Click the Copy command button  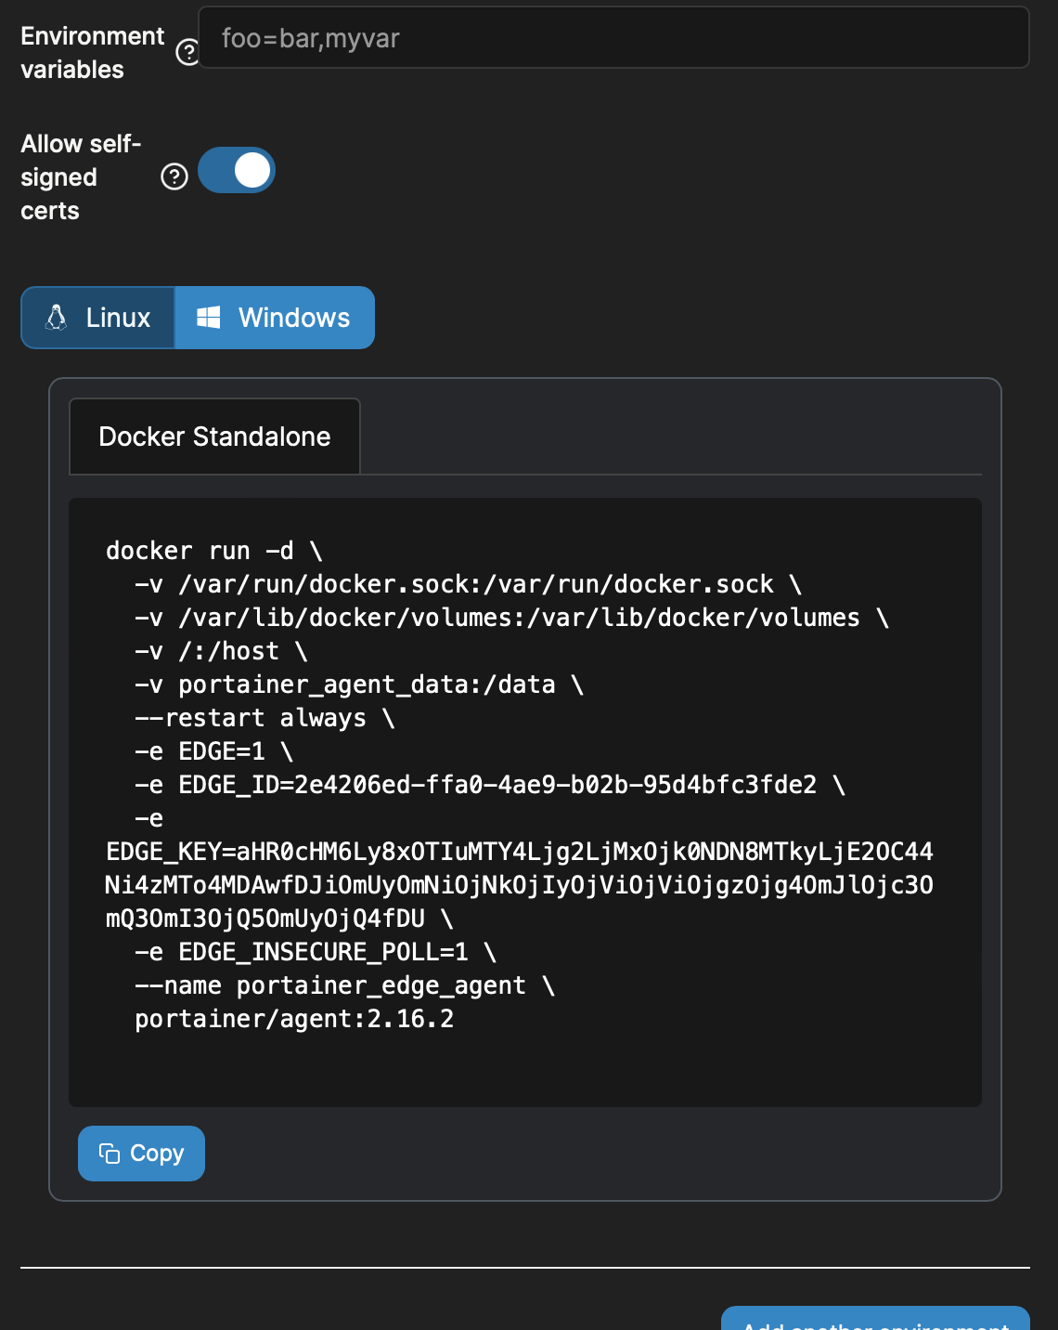point(141,1154)
